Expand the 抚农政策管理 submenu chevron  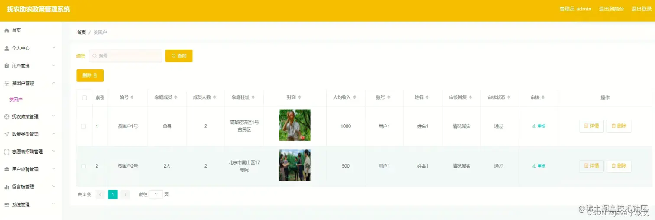(54, 116)
